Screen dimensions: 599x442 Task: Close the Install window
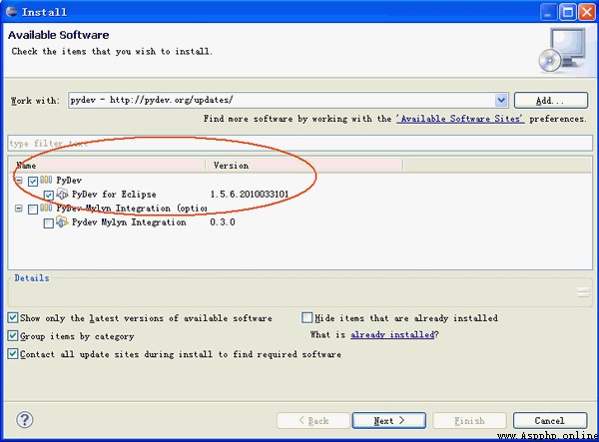click(587, 12)
